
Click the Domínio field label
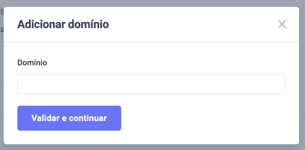pos(32,63)
